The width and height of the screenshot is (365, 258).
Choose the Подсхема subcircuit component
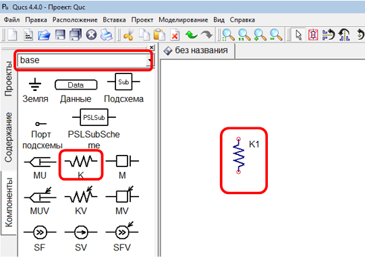coord(123,88)
